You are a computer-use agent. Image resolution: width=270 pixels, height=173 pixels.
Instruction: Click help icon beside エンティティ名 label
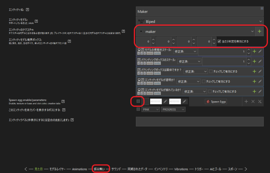click(27, 10)
